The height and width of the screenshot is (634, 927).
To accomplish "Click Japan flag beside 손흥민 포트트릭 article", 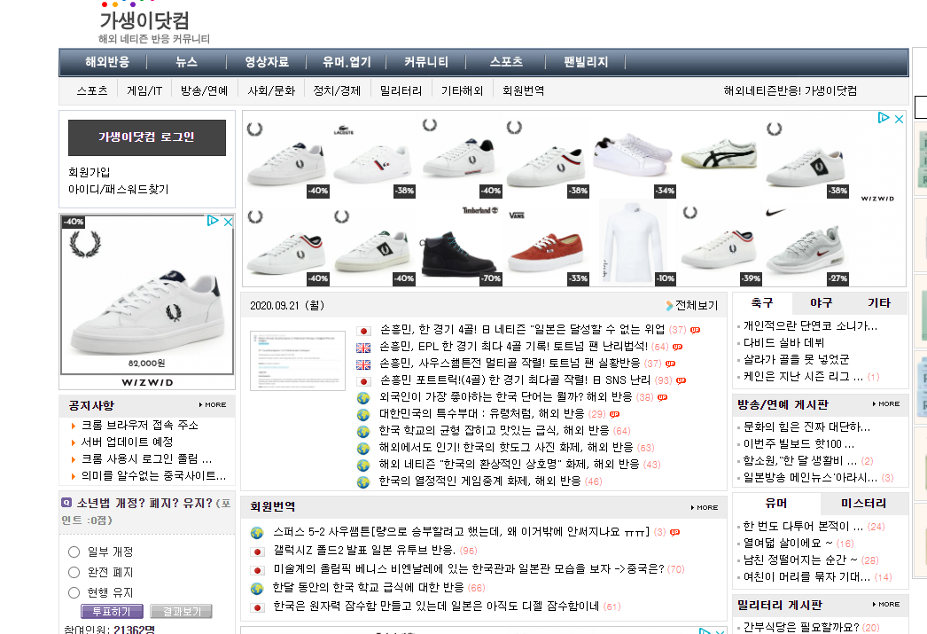I will [x=363, y=381].
